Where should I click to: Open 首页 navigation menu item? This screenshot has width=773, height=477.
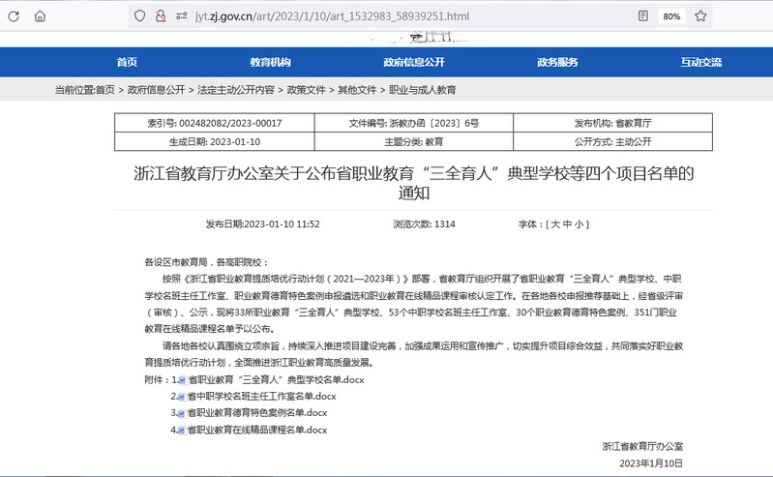pyautogui.click(x=127, y=62)
